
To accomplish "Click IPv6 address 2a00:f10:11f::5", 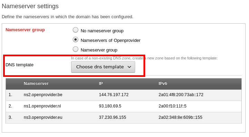I will [x=172, y=106].
